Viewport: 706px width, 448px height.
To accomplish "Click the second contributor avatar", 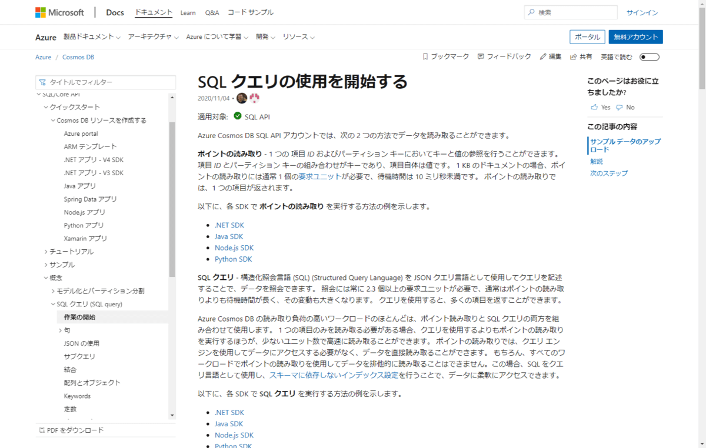I will click(x=254, y=98).
